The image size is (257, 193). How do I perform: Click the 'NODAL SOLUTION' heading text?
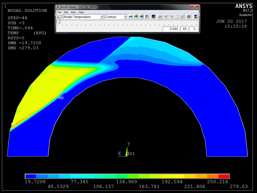(x=27, y=11)
